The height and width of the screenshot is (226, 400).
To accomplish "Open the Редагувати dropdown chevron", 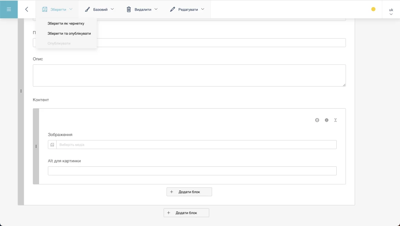I will point(202,9).
